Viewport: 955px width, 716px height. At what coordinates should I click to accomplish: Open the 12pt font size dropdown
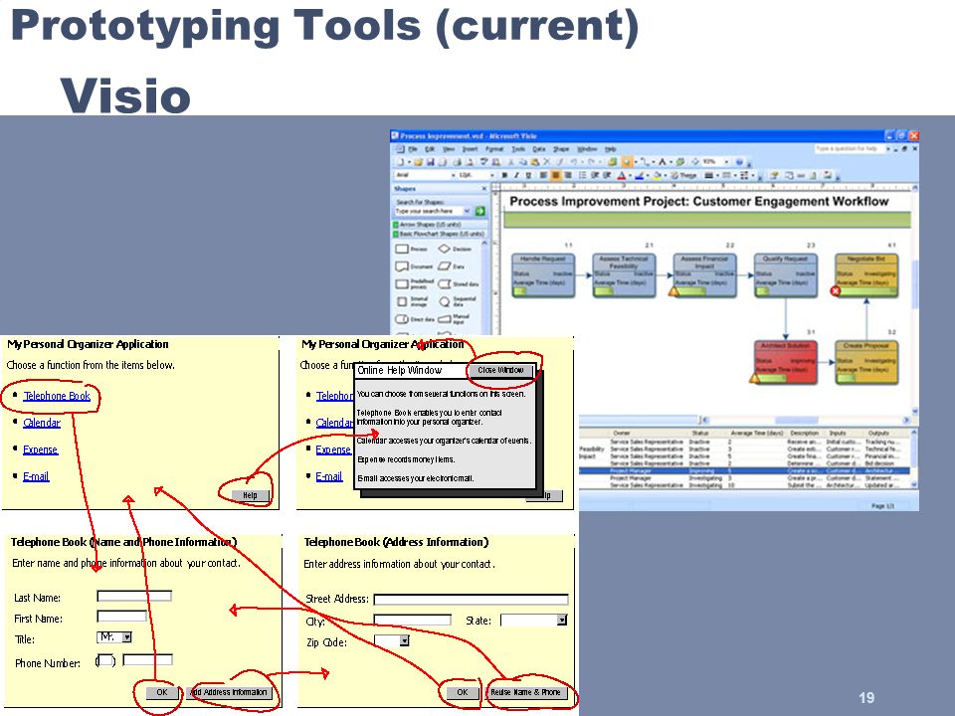click(492, 175)
